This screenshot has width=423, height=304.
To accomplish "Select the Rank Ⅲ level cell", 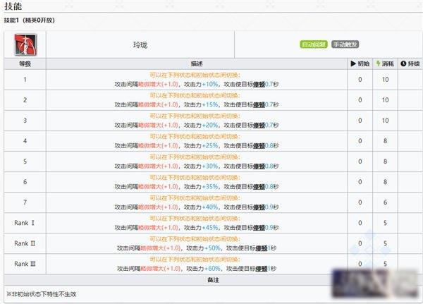I will click(25, 264).
